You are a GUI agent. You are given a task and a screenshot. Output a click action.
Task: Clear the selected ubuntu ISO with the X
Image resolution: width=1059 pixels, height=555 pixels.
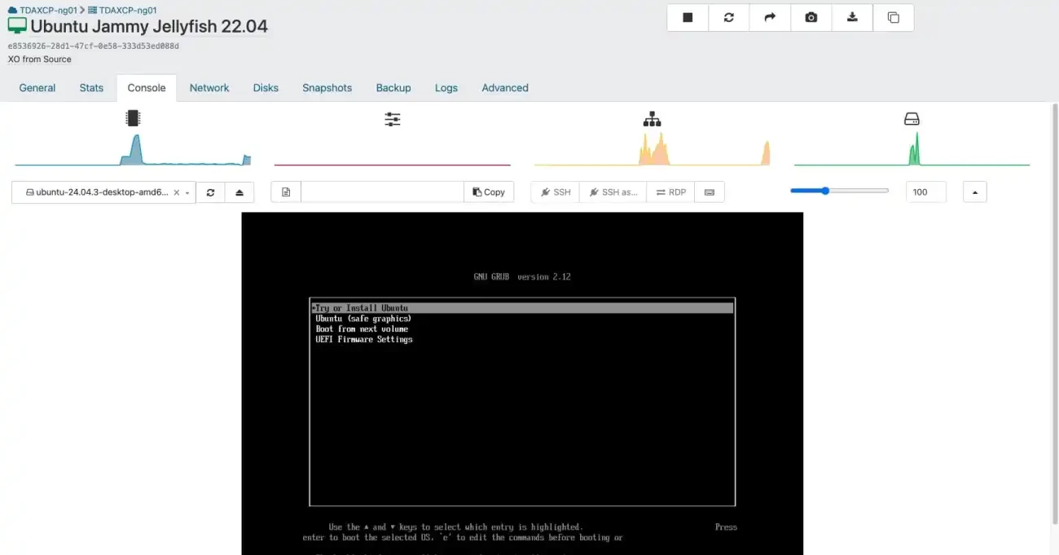[176, 193]
